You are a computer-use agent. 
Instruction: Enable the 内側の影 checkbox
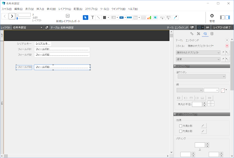pos(181,131)
